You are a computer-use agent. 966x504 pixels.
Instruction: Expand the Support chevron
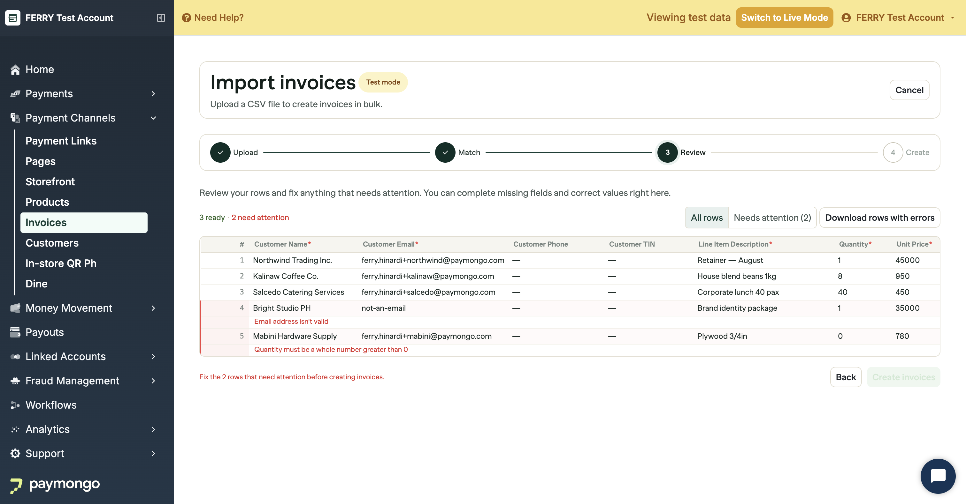pos(153,454)
